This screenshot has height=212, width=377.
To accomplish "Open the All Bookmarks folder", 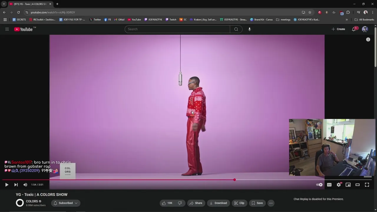I will point(364,20).
